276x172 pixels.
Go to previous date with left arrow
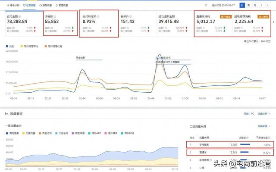[261, 5]
